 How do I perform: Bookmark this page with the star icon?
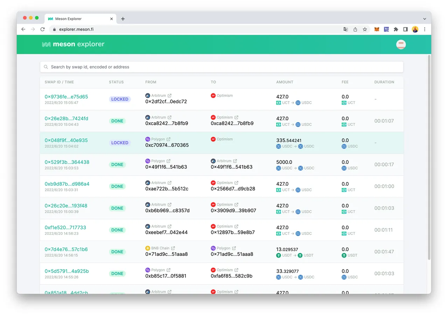[x=365, y=29]
